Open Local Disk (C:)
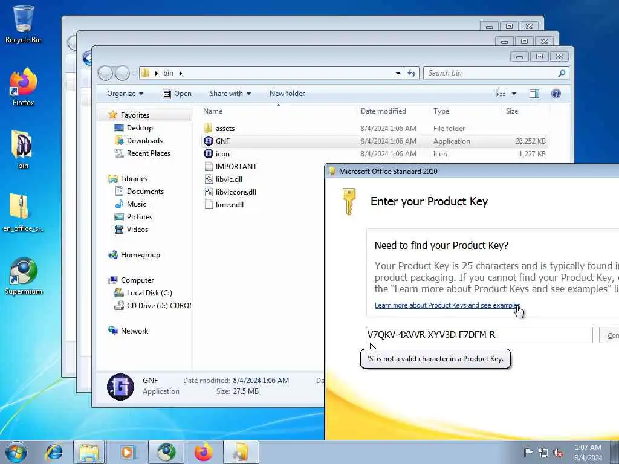Image resolution: width=619 pixels, height=464 pixels. coord(149,293)
